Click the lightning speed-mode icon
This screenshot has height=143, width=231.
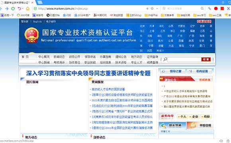pyautogui.click(x=147, y=9)
